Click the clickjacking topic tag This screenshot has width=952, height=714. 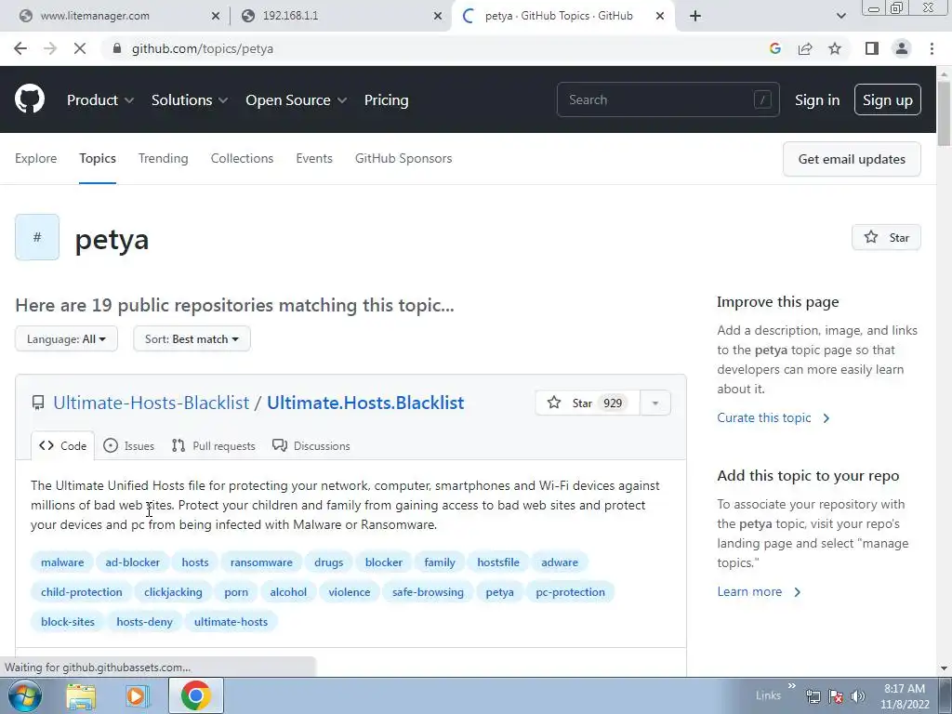[x=173, y=592]
